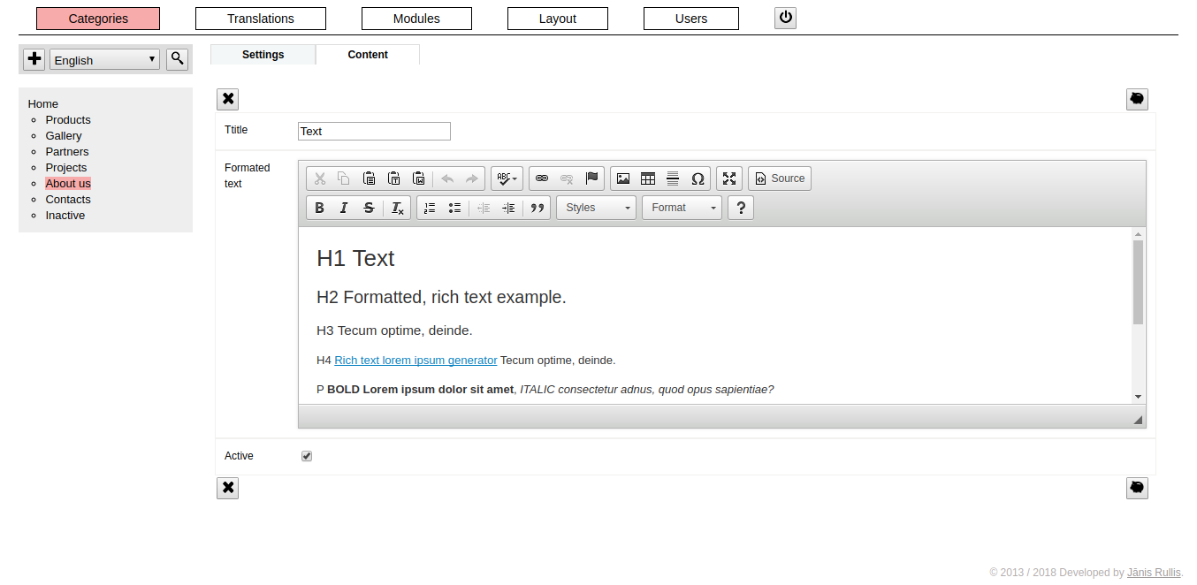Open the English language dropdown
Screen dimensions: 1197x585
click(104, 60)
